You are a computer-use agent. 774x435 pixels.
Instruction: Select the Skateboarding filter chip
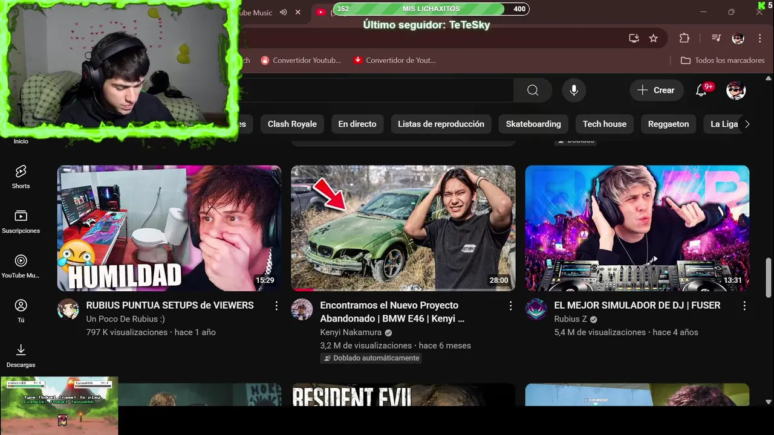533,124
